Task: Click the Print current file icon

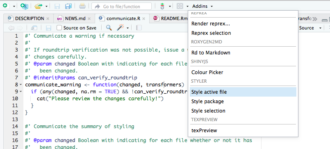Action: 82,6
